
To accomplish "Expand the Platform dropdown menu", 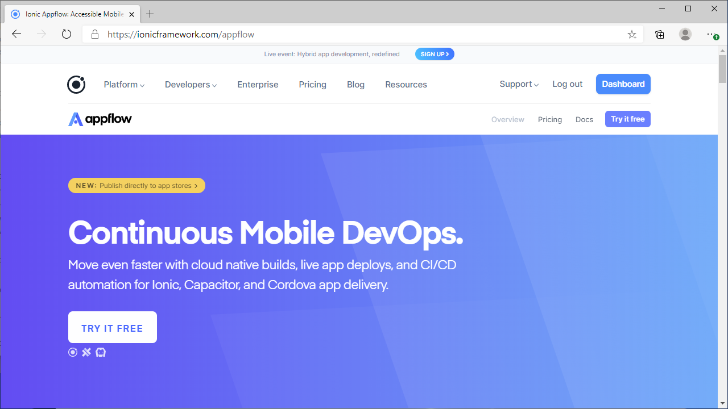I will [124, 85].
